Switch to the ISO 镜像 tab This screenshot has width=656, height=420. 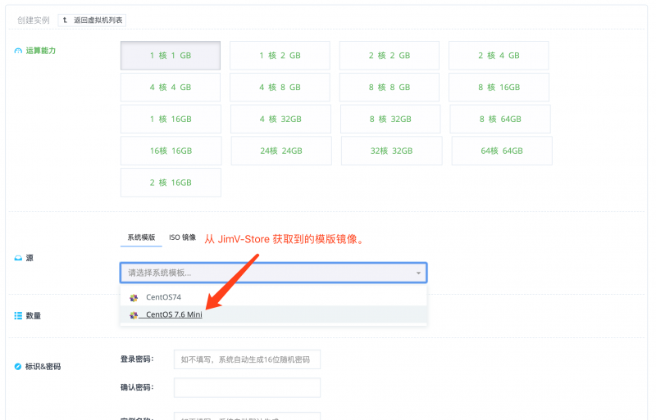(x=182, y=237)
